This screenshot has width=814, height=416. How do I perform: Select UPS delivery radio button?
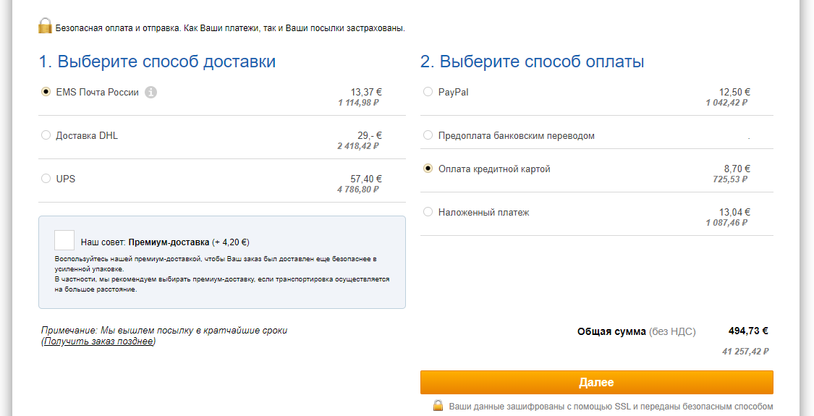[46, 179]
